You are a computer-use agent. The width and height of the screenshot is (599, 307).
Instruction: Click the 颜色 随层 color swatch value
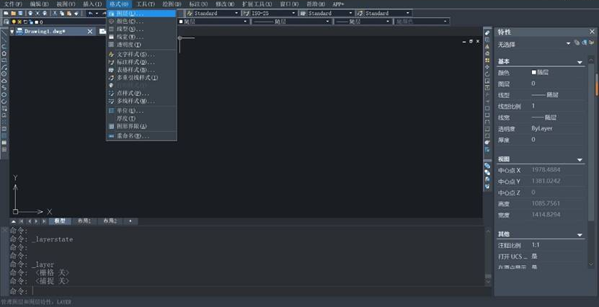coord(540,72)
